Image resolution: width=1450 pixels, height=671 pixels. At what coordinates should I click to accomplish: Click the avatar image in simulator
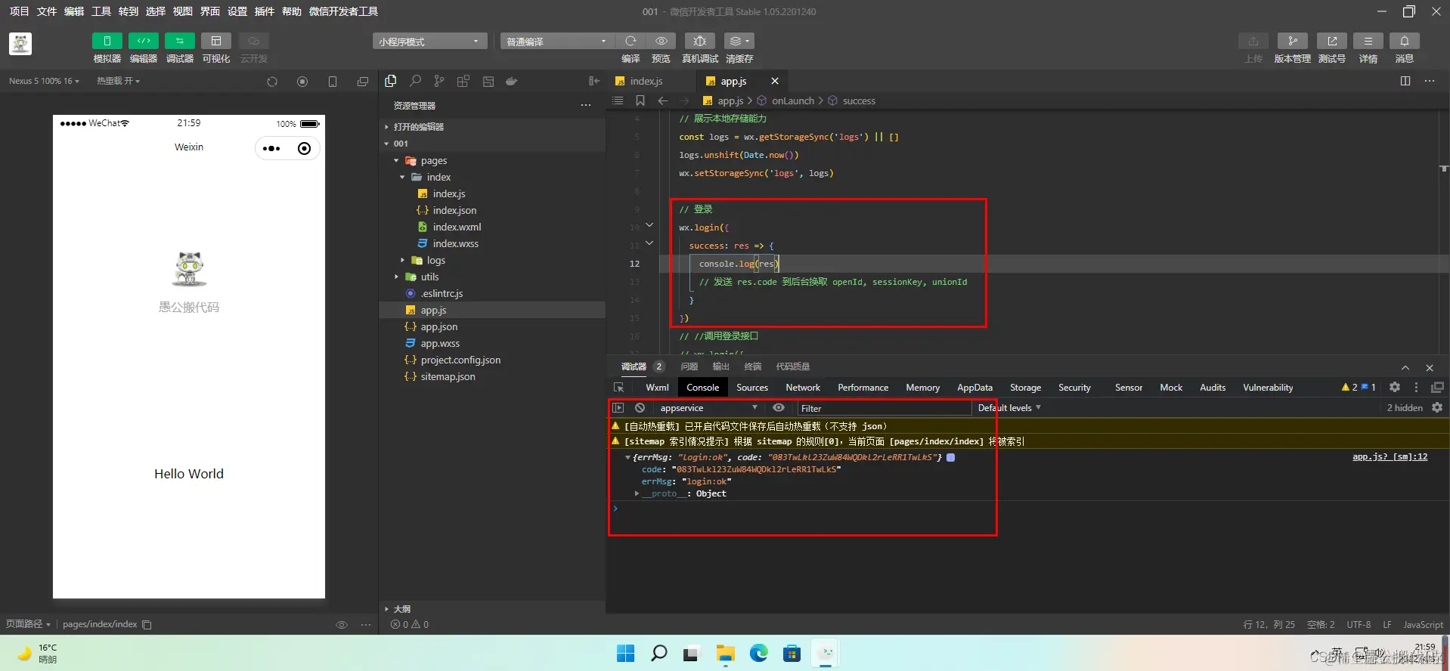[x=189, y=269]
